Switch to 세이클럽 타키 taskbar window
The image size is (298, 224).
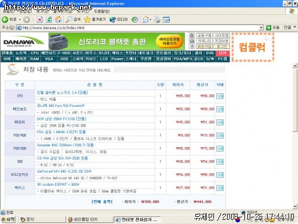click(90, 219)
